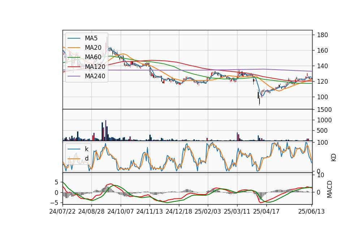Click the KD axis title

coord(334,158)
